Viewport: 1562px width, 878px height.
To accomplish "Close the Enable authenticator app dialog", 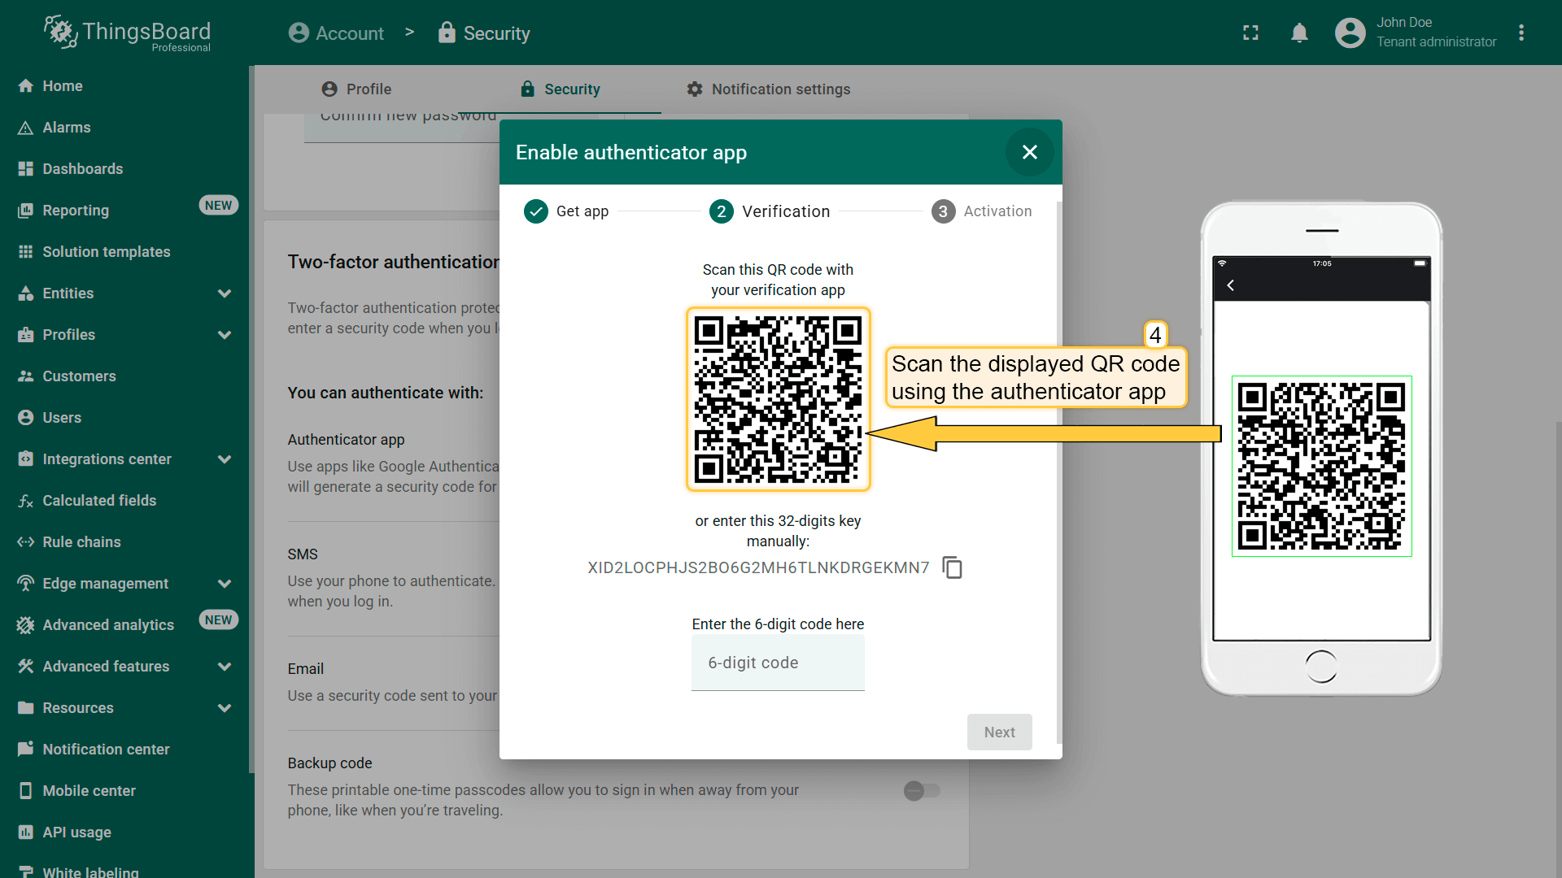I will pos(1029,152).
